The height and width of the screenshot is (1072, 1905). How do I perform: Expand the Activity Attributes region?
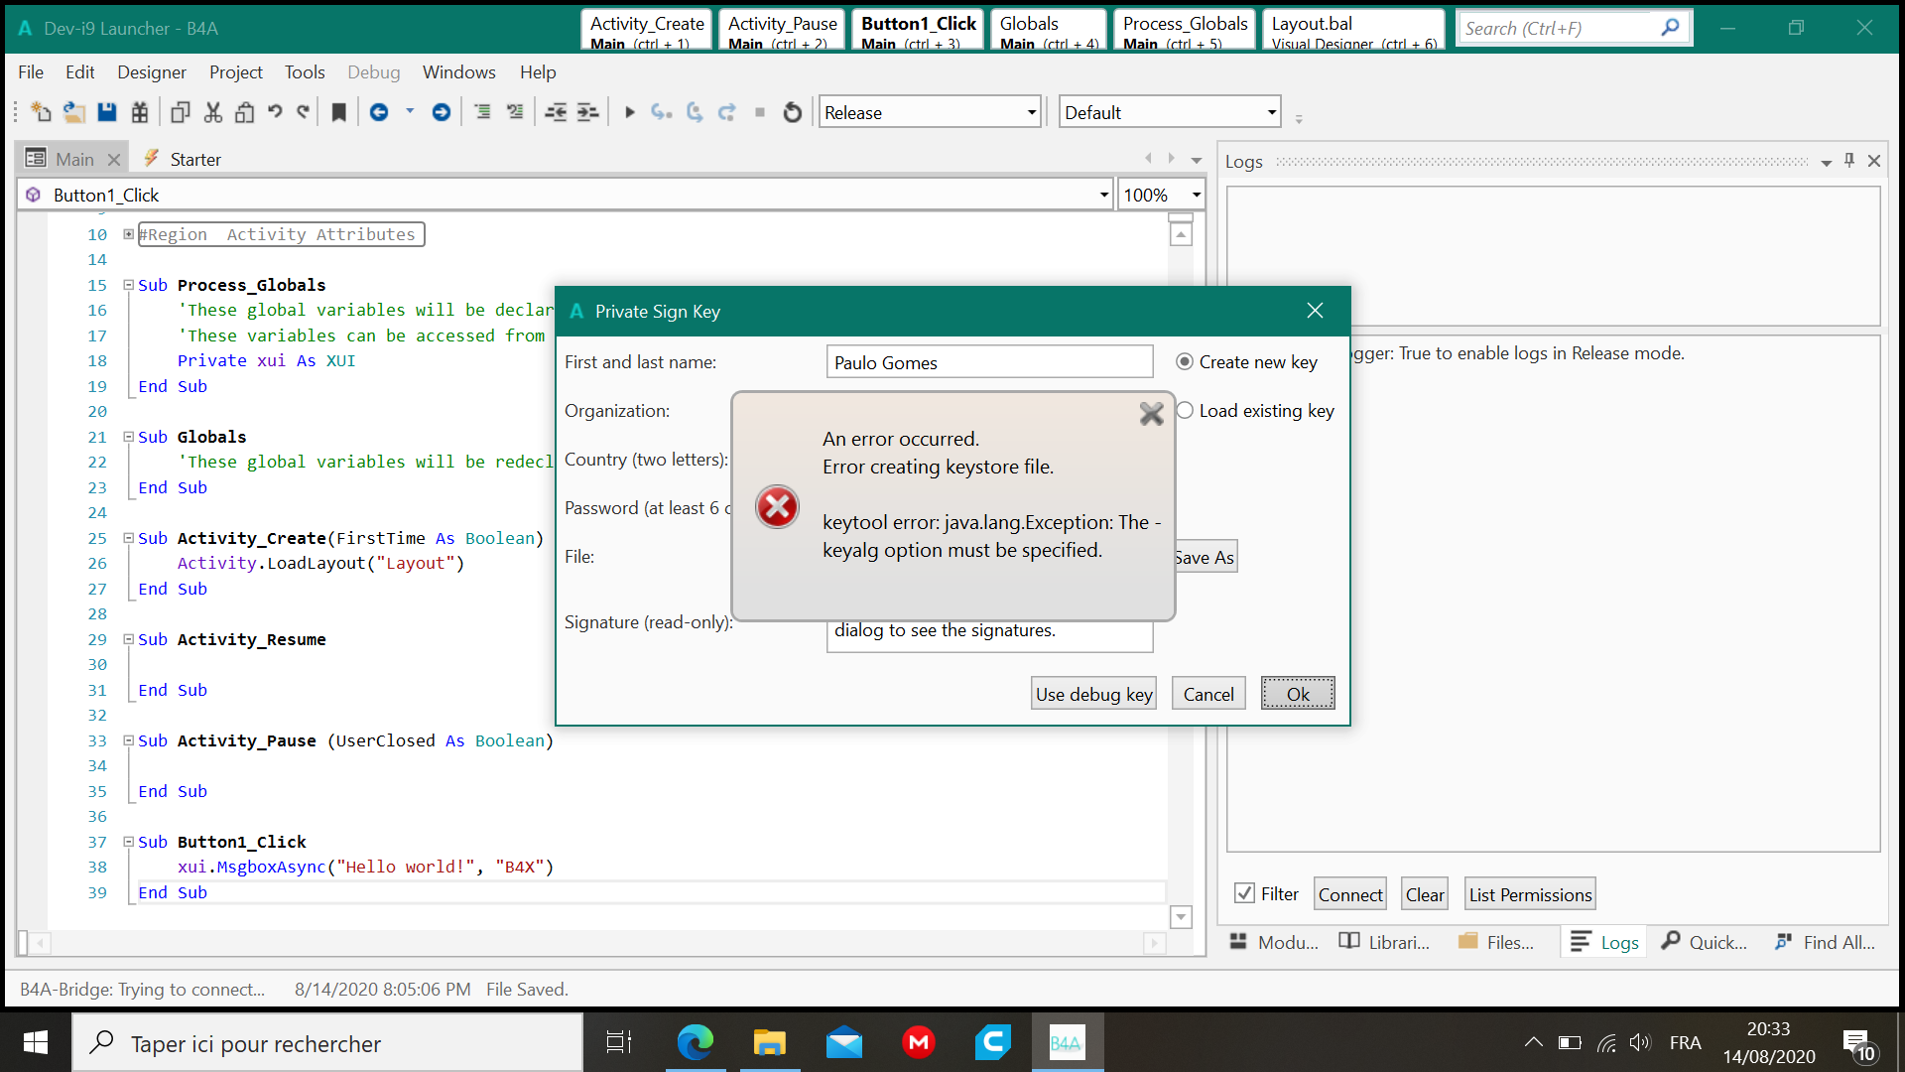click(128, 234)
